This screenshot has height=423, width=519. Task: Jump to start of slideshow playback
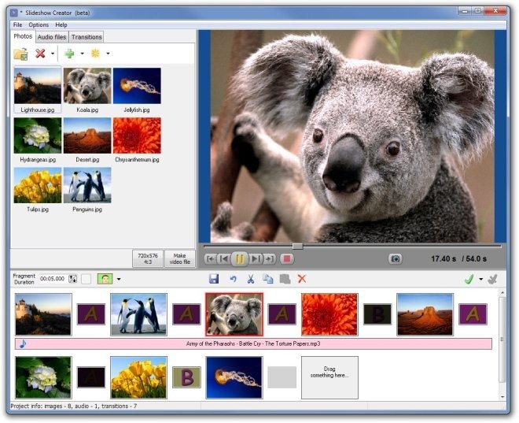click(x=211, y=258)
